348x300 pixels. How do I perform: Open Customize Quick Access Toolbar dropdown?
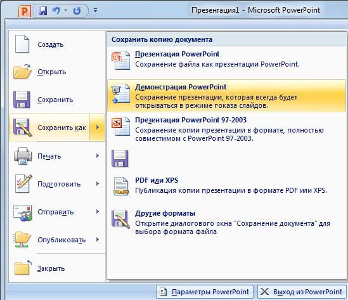point(95,10)
